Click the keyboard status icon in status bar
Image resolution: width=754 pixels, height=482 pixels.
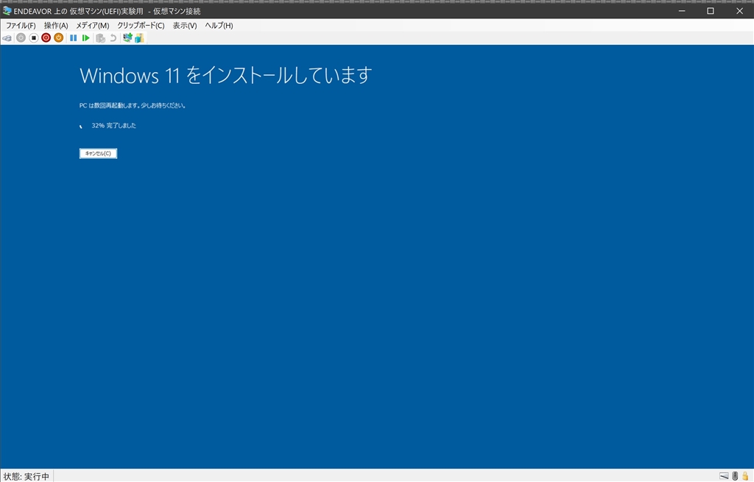tap(724, 476)
